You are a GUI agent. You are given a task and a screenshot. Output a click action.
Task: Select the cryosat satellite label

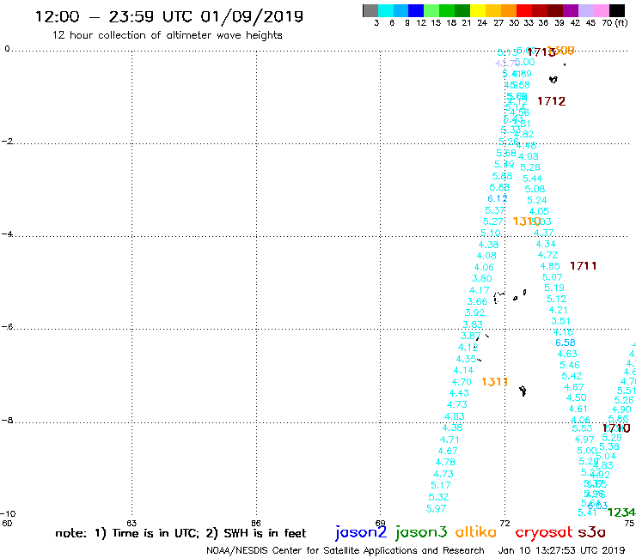tap(543, 532)
